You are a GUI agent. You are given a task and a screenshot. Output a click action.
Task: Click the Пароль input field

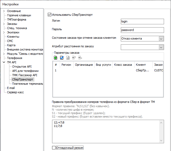(x=142, y=30)
